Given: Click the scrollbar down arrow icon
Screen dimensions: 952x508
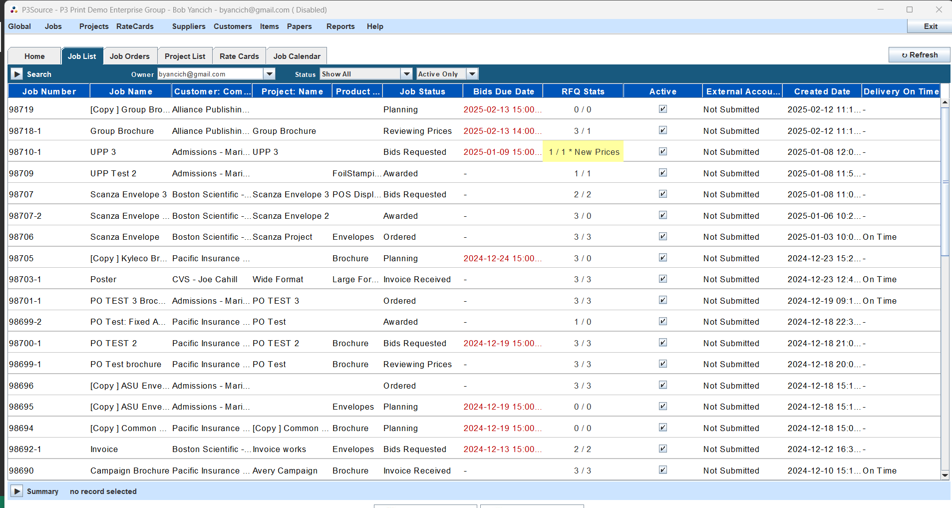Looking at the screenshot, I should coord(944,476).
